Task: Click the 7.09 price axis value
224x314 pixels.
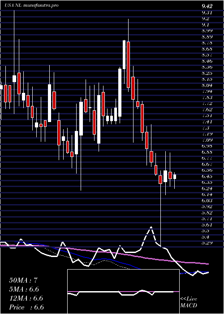Action: pyautogui.click(x=207, y=140)
